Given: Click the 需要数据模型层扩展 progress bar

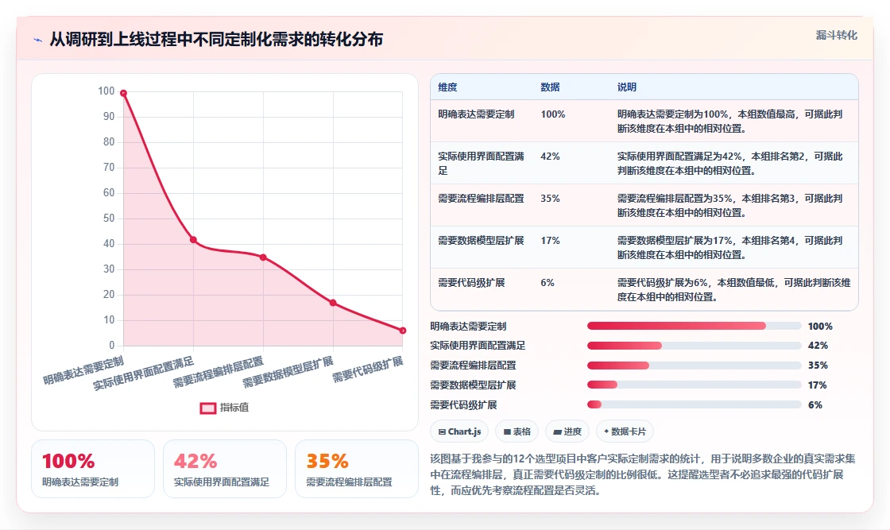Looking at the screenshot, I should pyautogui.click(x=695, y=385).
